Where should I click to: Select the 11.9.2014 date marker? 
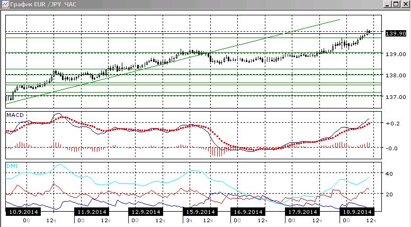click(92, 212)
